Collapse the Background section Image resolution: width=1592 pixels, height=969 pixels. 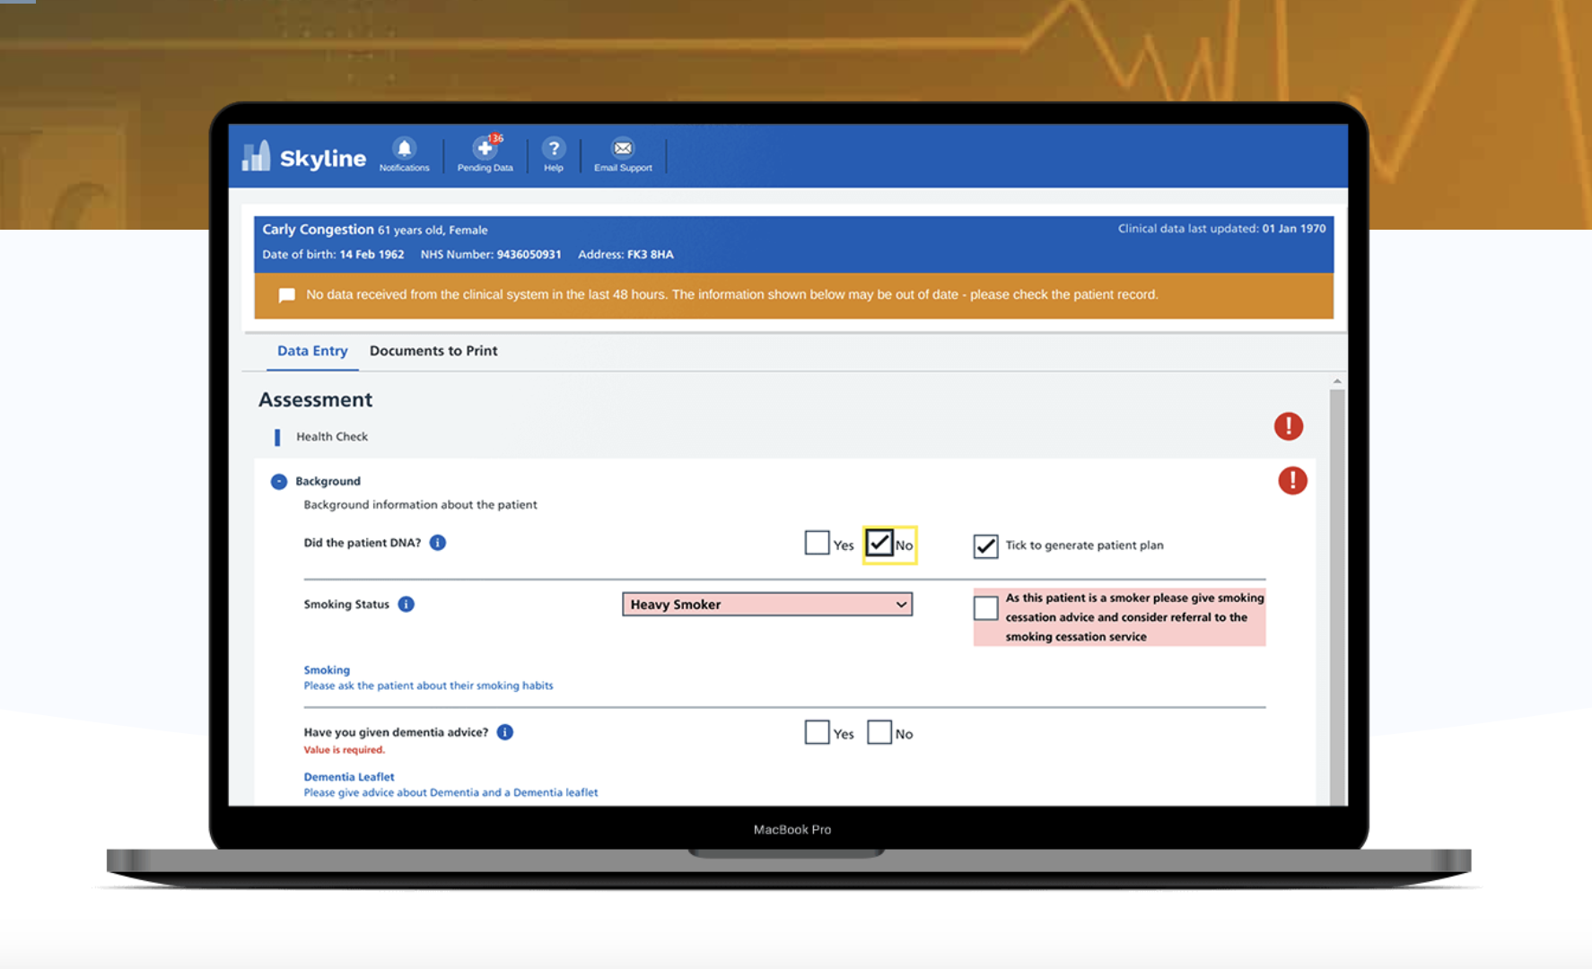pyautogui.click(x=279, y=482)
